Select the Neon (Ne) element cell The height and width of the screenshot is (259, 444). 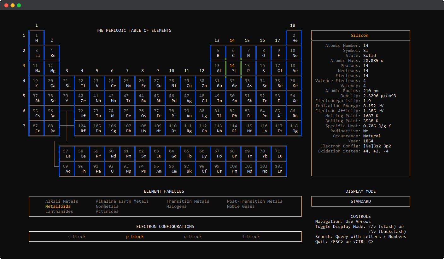[294, 53]
